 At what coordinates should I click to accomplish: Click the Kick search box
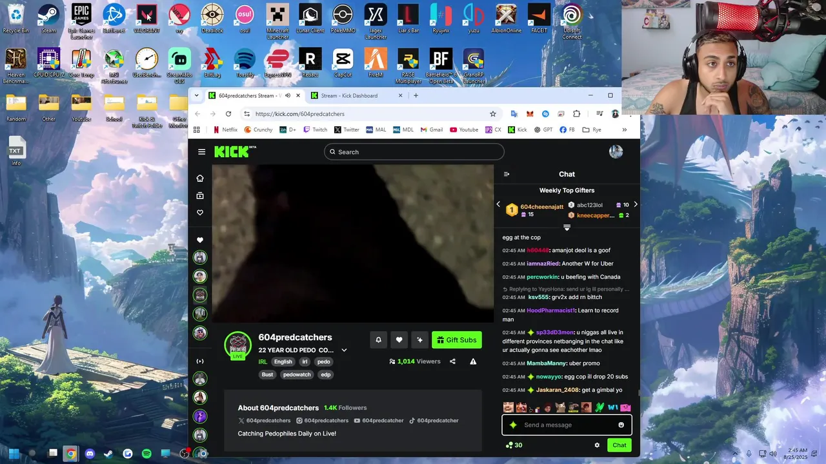[414, 152]
